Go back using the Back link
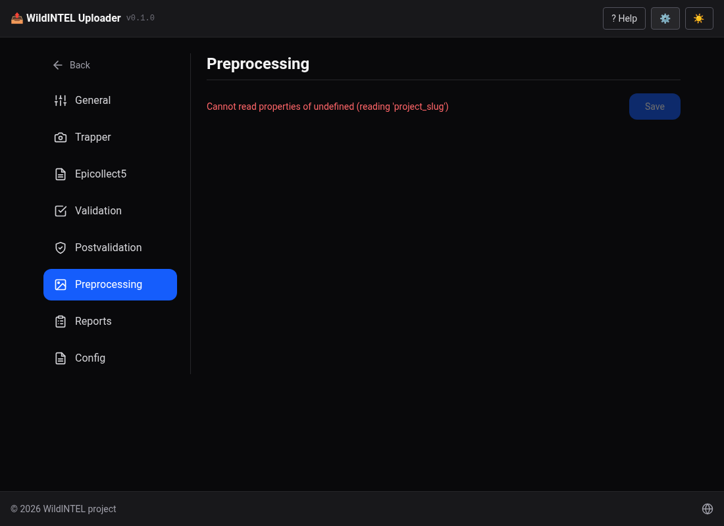 [x=72, y=65]
